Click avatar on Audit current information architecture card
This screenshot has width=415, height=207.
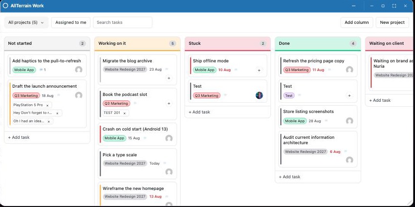click(350, 160)
